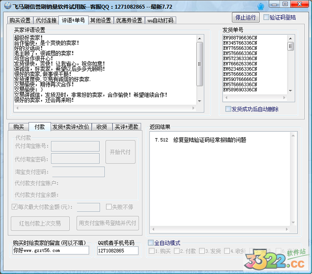Focus the 代付淘宝账号 input field
This screenshot has height=274, width=312.
coord(75,146)
